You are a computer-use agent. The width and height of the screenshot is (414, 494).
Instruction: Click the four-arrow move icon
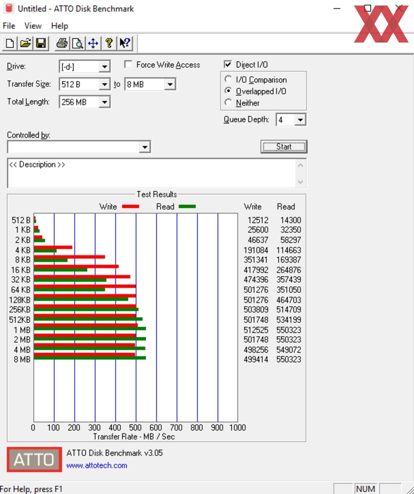(x=93, y=43)
